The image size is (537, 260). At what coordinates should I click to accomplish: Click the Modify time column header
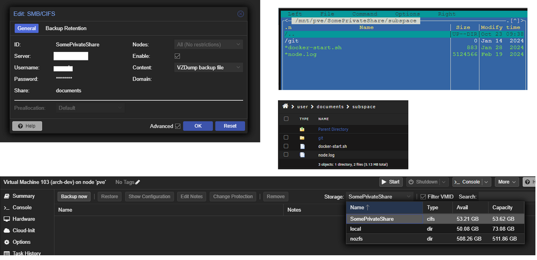(x=500, y=27)
